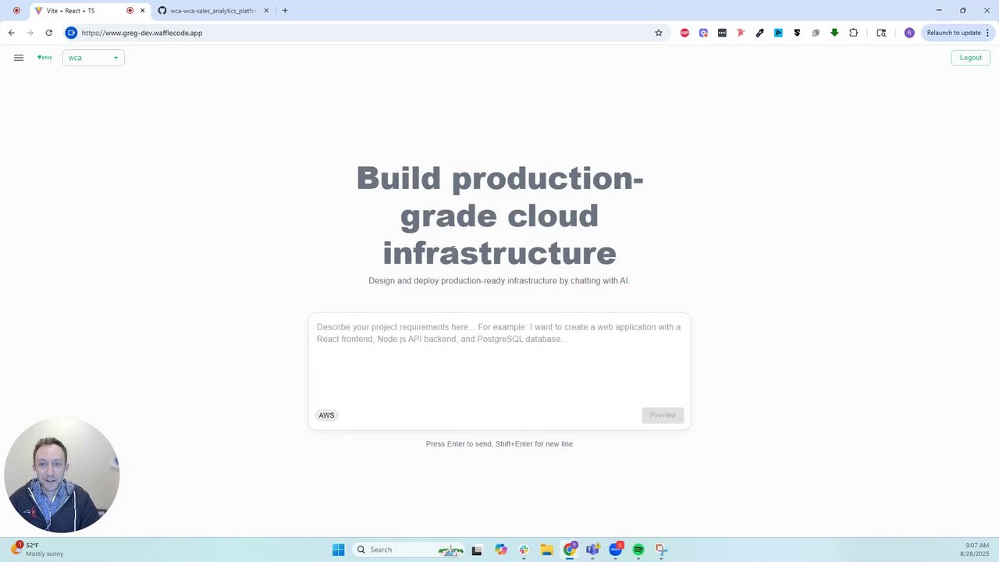
Task: Open the hamburger menu
Action: 19,58
